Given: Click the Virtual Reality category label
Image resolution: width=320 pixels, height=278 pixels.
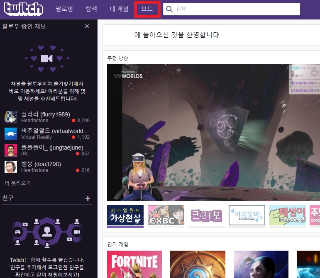Looking at the screenshot, I should pyautogui.click(x=37, y=137).
